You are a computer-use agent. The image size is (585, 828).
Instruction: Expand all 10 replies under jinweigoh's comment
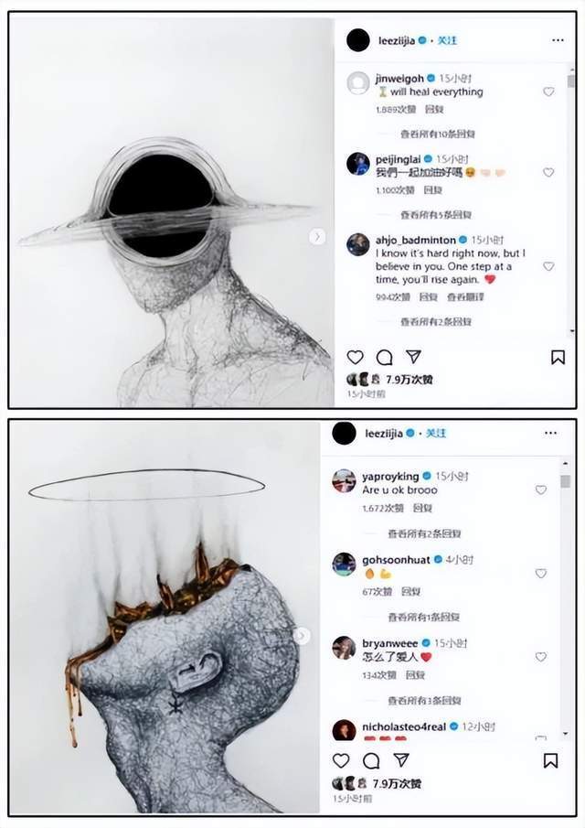click(x=437, y=134)
